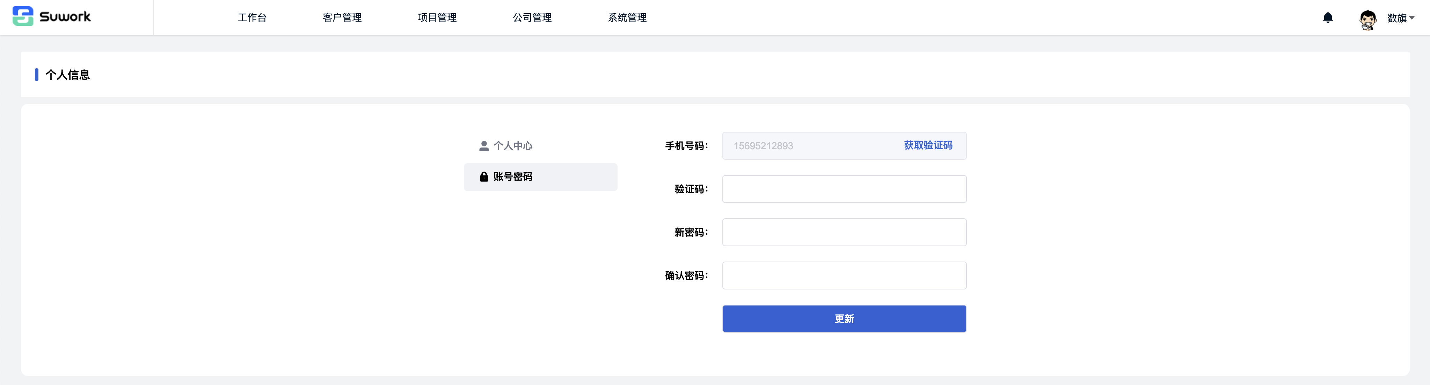Open the 工作台 menu
Screen dimensions: 1430x385
[252, 18]
